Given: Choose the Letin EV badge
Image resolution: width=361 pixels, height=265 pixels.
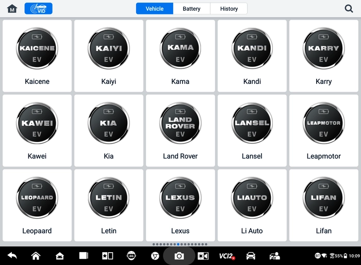Looking at the screenshot, I should pyautogui.click(x=109, y=198).
